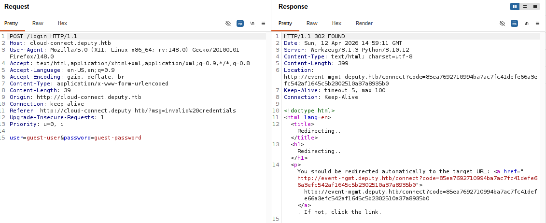Click the User-Agent header line
Screen dimensions: 546x223
(125, 53)
